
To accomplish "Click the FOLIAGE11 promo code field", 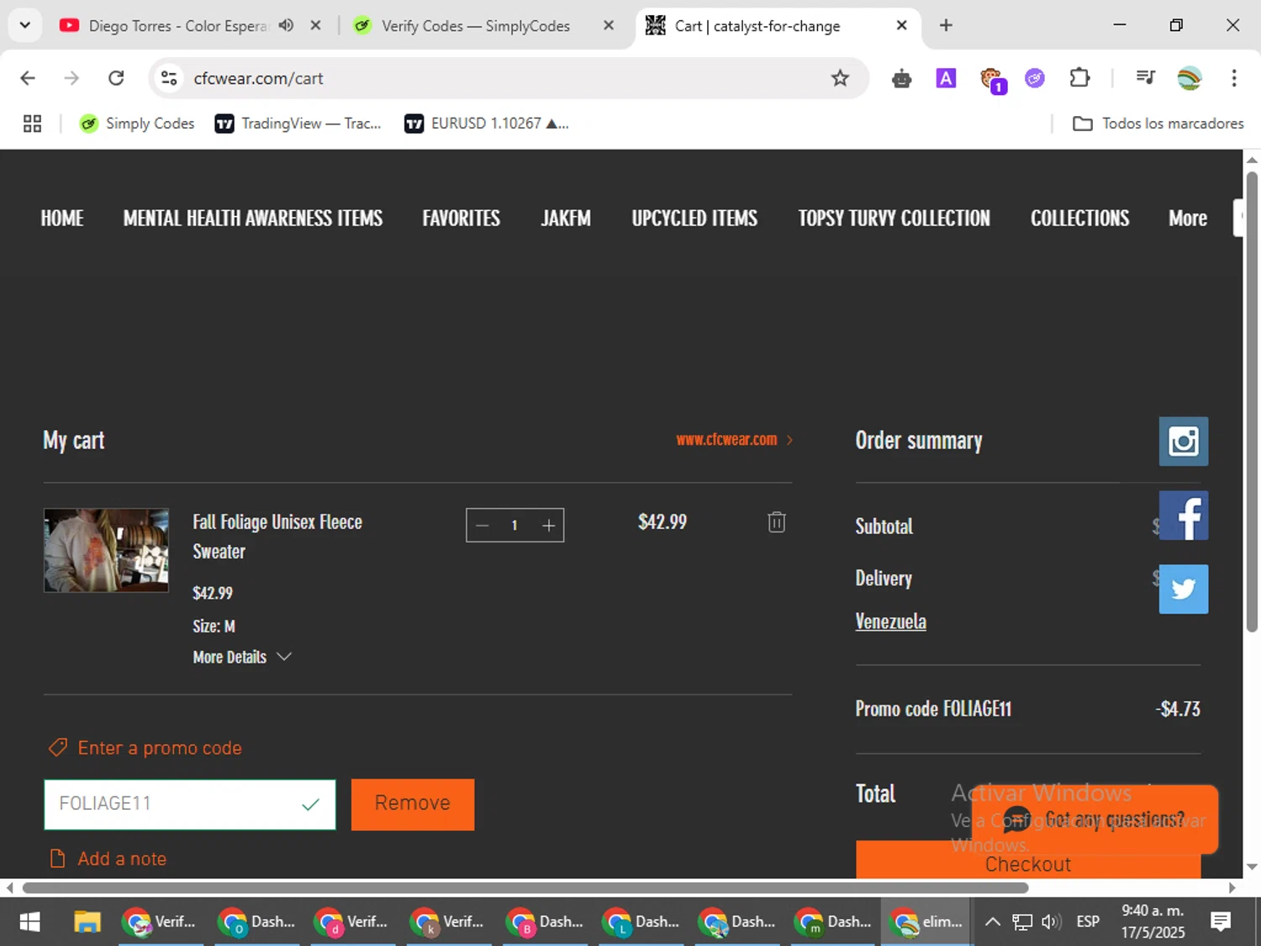I will (190, 804).
